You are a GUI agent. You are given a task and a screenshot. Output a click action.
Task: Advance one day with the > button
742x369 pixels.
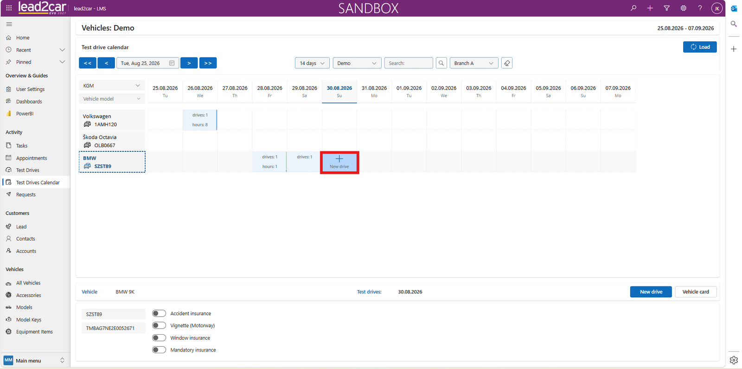pos(189,63)
